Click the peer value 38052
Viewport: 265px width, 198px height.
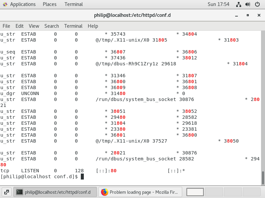coord(189,111)
